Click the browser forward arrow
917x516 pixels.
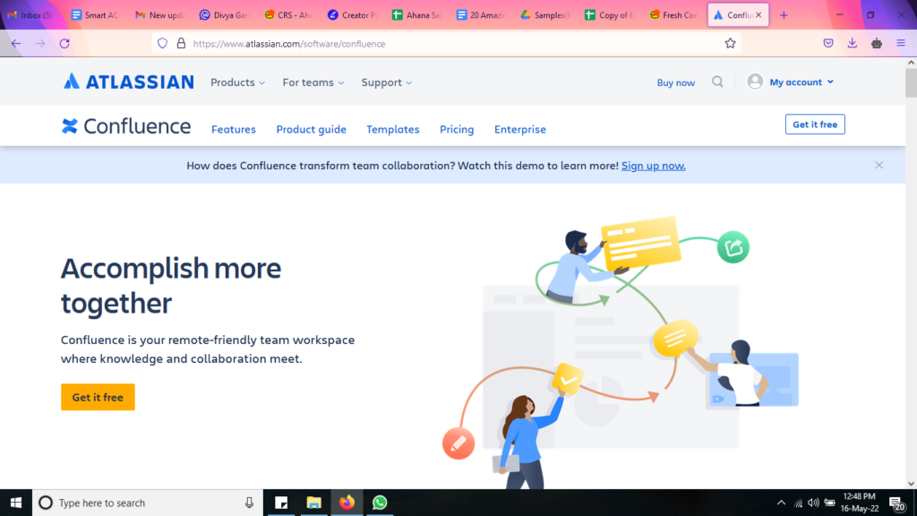click(x=40, y=43)
